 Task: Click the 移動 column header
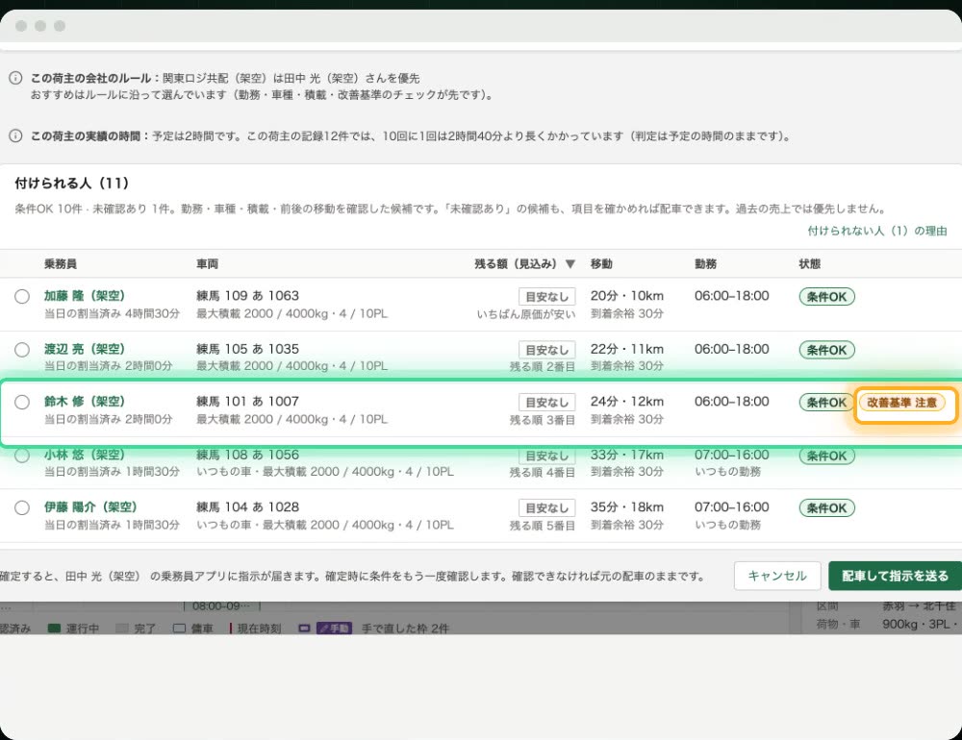[x=601, y=264]
